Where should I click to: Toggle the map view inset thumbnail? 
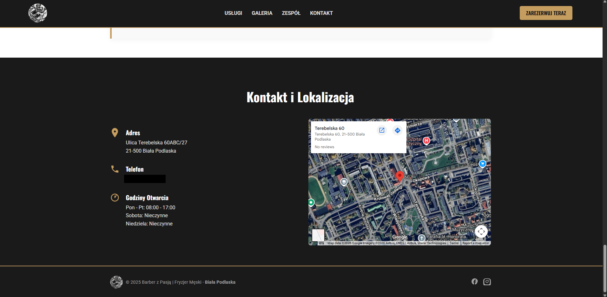click(x=318, y=235)
